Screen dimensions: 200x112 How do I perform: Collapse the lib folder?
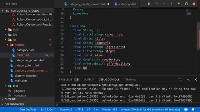click(x=6, y=40)
